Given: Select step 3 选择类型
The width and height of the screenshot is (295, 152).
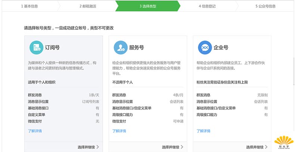Looking at the screenshot, I should point(148,6).
